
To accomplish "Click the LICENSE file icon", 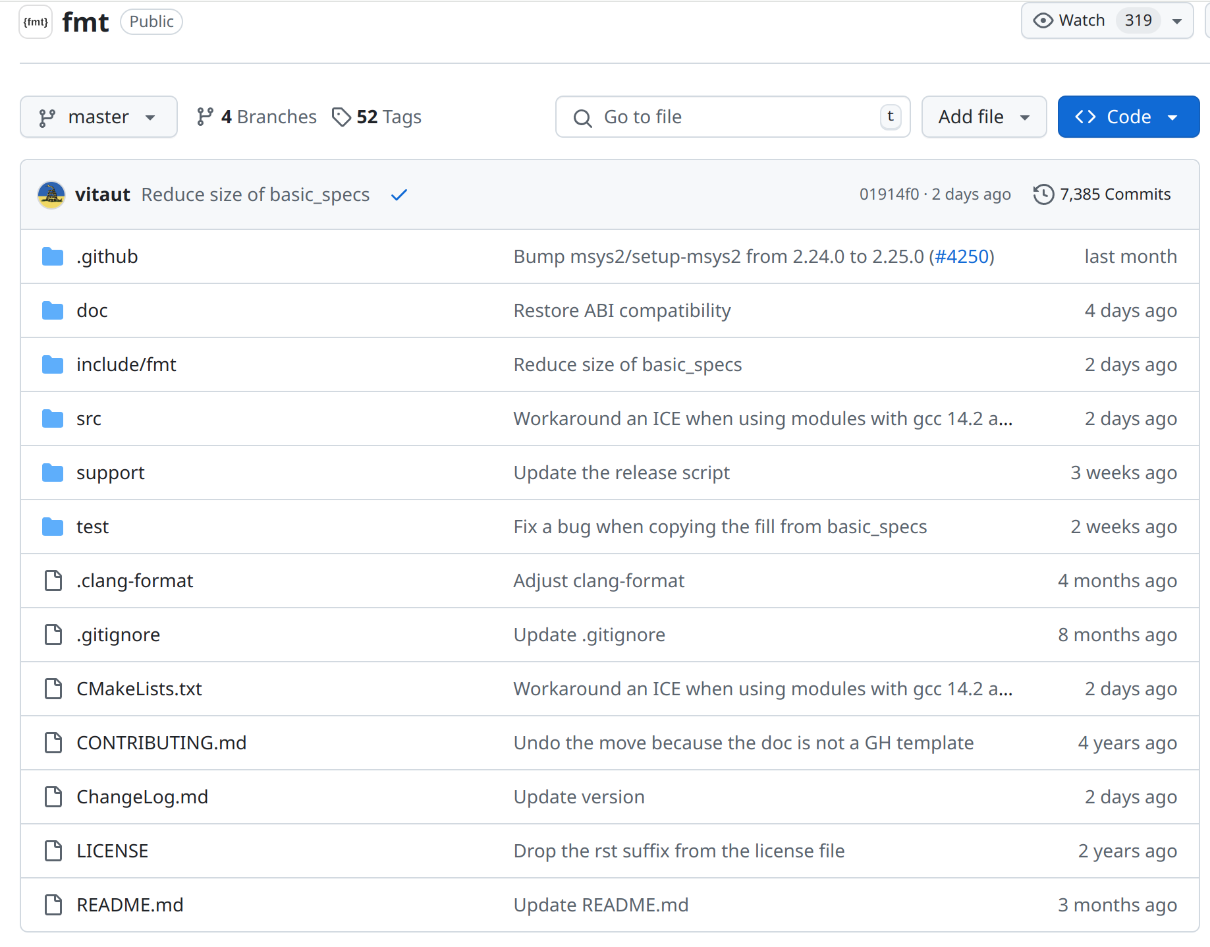I will click(x=53, y=851).
